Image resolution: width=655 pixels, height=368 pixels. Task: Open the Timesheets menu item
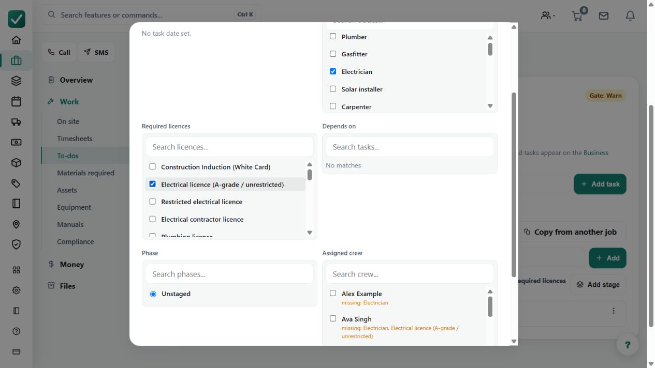point(75,139)
